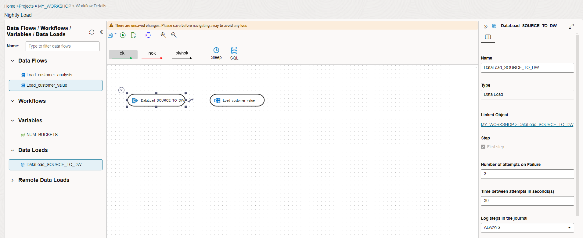Collapse the Data Flows section
583x238 pixels.
[13, 61]
